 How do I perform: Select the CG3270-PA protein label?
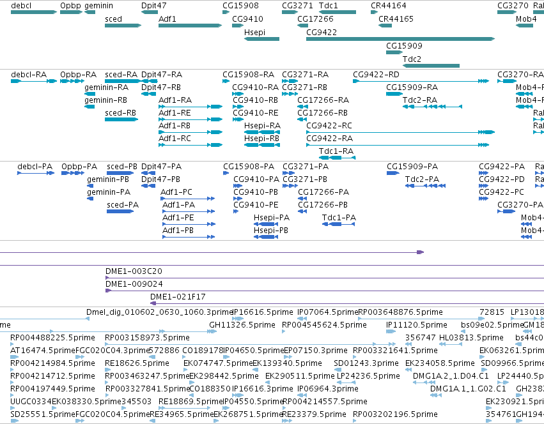click(520, 205)
